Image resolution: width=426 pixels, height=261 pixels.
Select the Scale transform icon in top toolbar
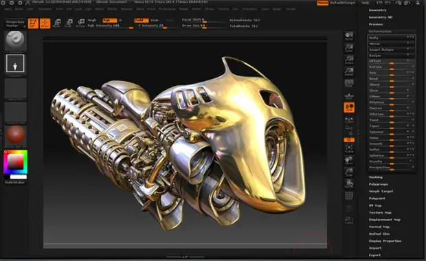tap(69, 23)
